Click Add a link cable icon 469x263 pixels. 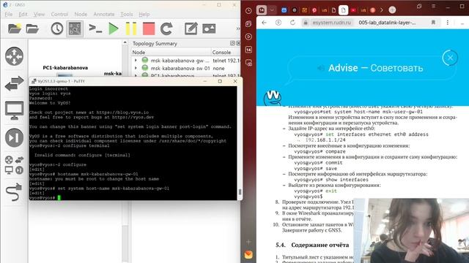[14, 192]
